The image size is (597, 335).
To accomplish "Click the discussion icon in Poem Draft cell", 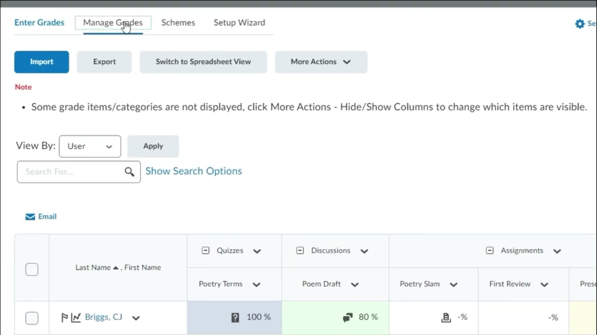I will tap(347, 317).
